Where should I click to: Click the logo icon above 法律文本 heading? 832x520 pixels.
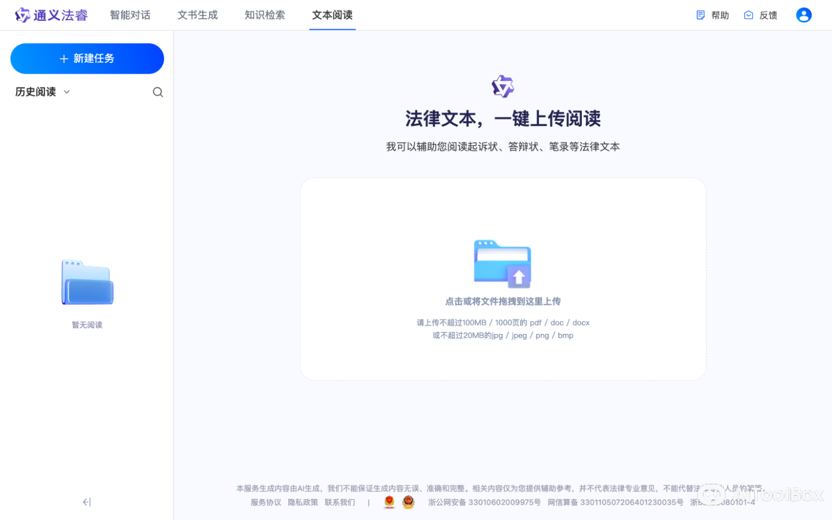click(502, 86)
